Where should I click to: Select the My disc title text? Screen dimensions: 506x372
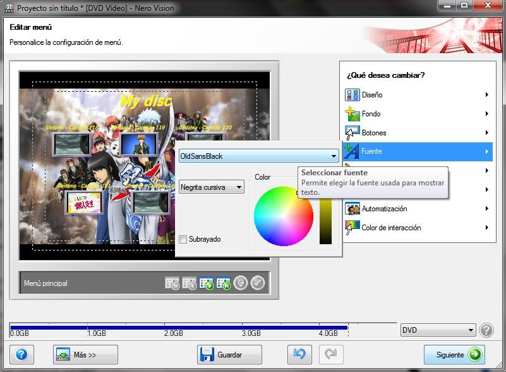click(145, 101)
